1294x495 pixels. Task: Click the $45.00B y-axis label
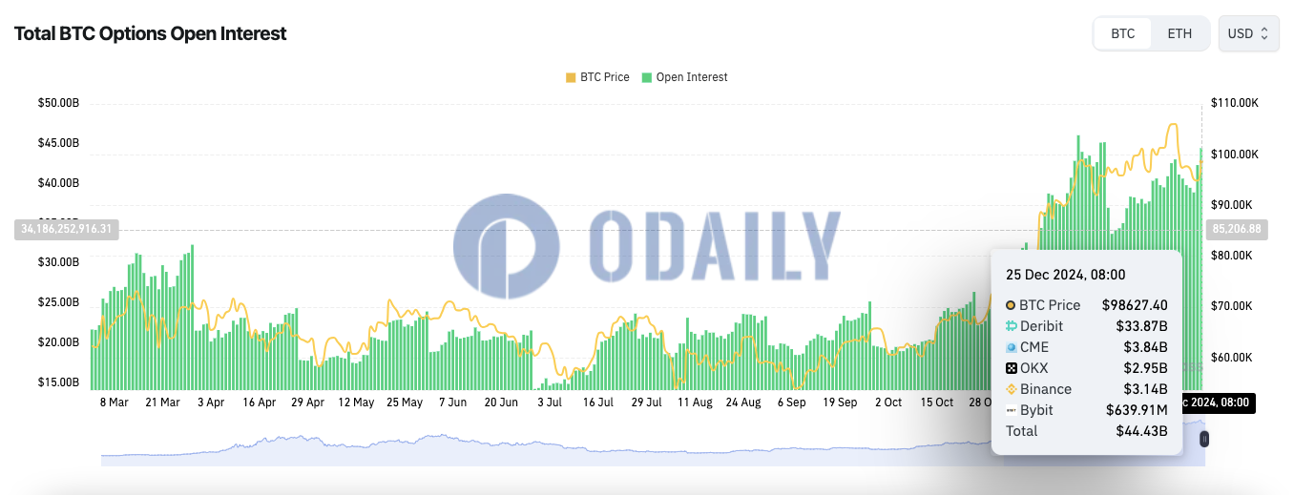[58, 143]
